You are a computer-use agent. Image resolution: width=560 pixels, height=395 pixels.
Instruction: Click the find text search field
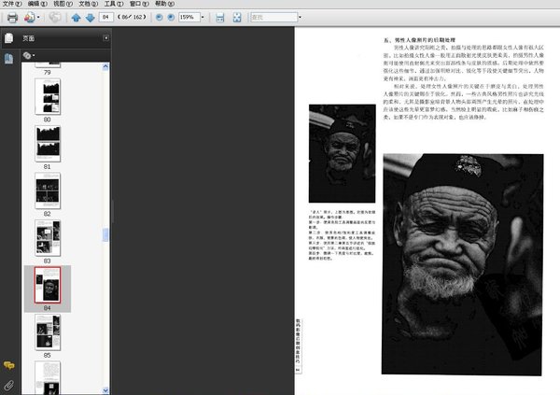point(273,17)
